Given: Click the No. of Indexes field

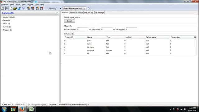Looking at the screenshot, I should click(x=106, y=30).
